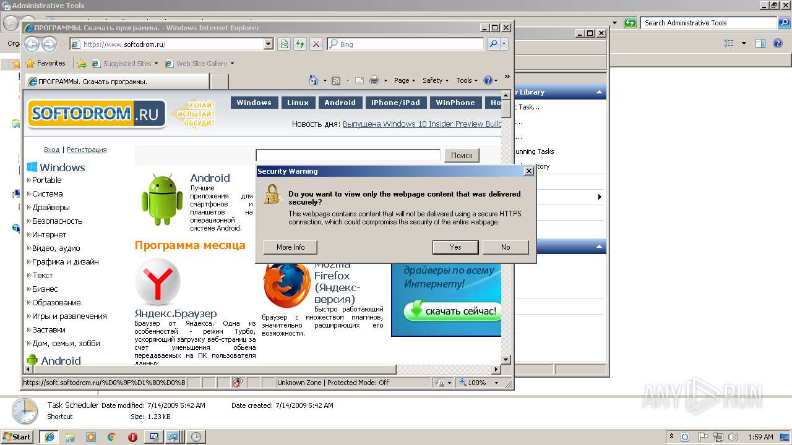
Task: Expand the Portable category
Action: point(46,180)
